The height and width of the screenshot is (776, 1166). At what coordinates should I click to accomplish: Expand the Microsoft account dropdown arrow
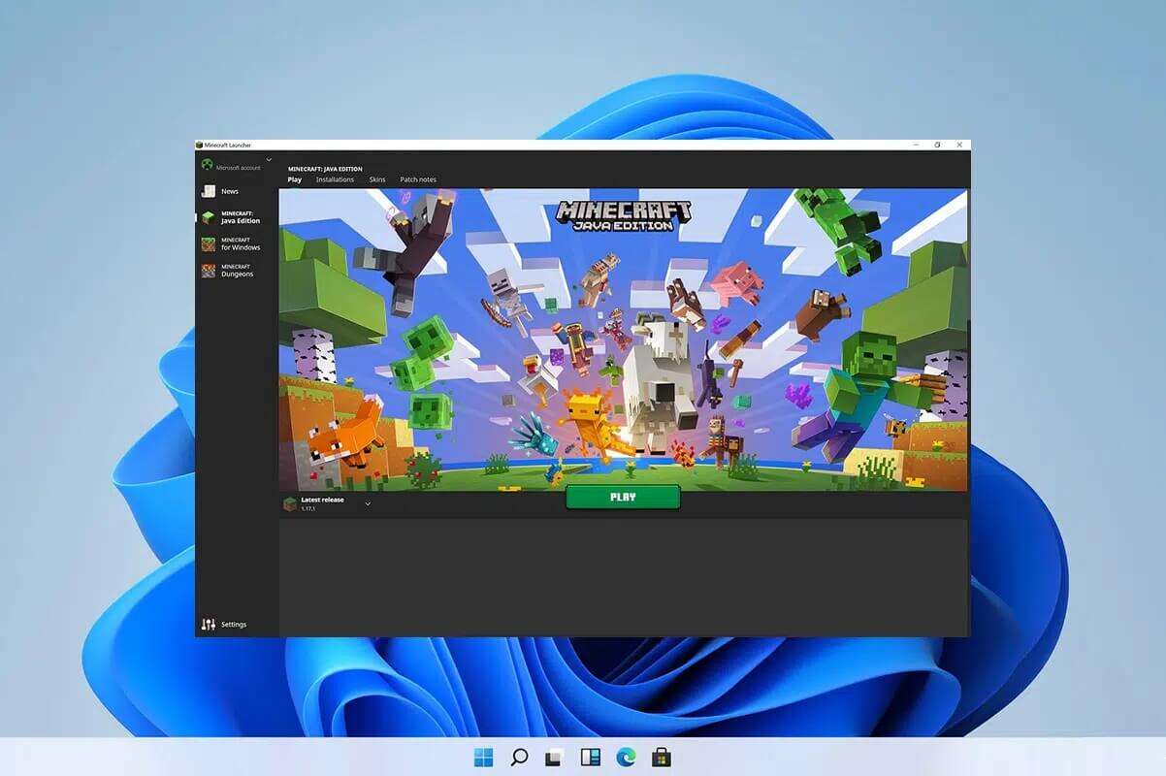(269, 160)
